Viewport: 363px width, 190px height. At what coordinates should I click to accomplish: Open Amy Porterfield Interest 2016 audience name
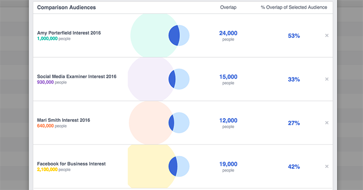pos(69,33)
